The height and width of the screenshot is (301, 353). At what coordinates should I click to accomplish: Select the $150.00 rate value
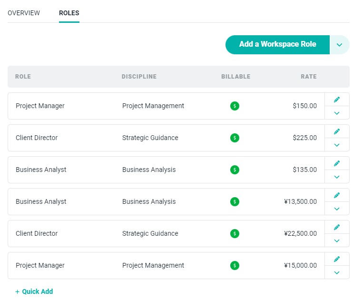click(304, 106)
